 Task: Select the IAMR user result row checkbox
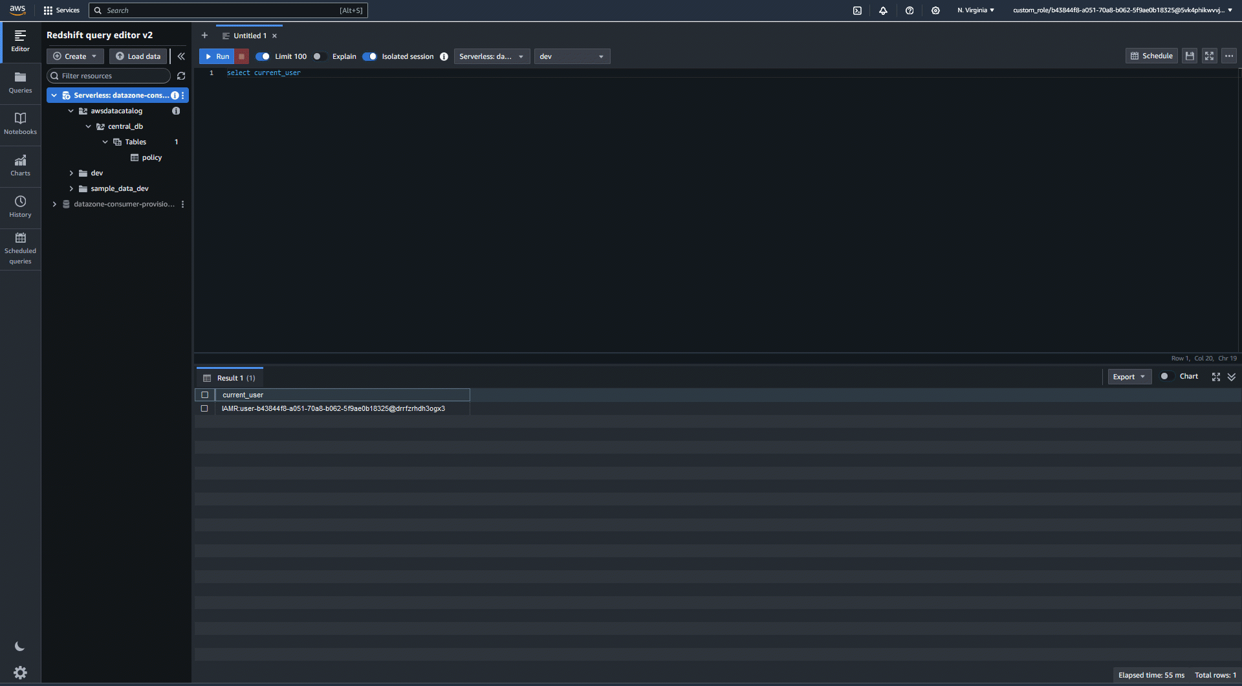click(x=205, y=408)
